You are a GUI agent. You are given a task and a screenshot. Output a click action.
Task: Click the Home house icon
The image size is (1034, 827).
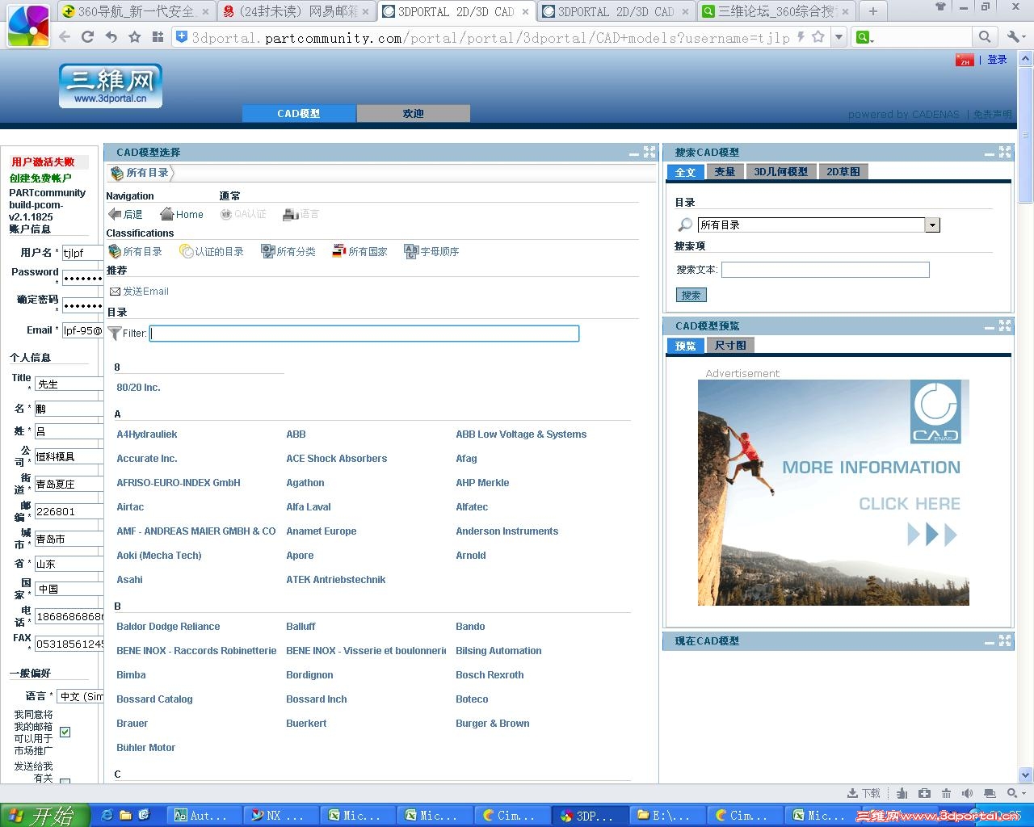click(167, 214)
